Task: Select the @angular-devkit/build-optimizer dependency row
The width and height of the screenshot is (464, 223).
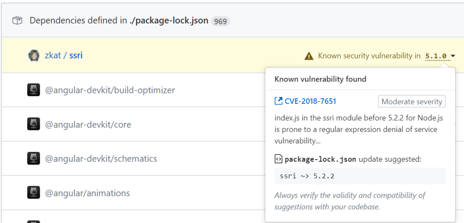Action: coord(110,90)
